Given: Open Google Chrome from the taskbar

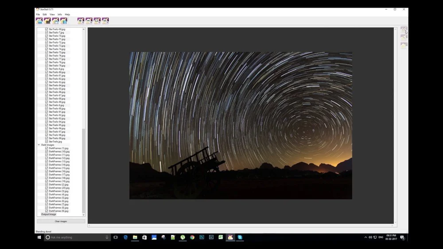Looking at the screenshot, I should (x=192, y=238).
